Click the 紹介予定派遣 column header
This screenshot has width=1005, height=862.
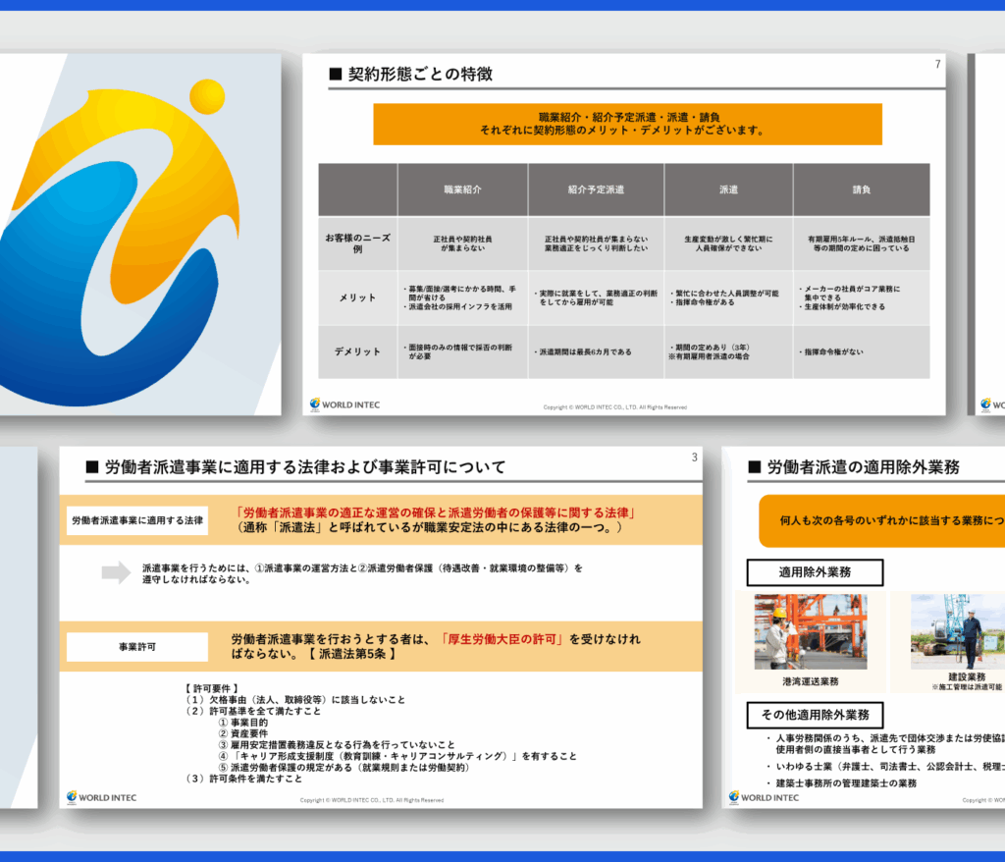pos(596,189)
